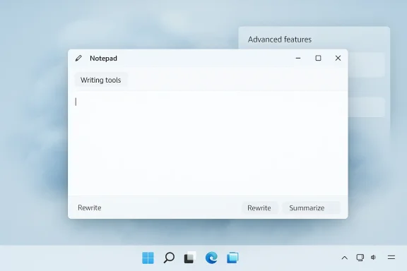Click the Notepad pencil icon in title bar
This screenshot has width=407, height=271.
(78, 58)
